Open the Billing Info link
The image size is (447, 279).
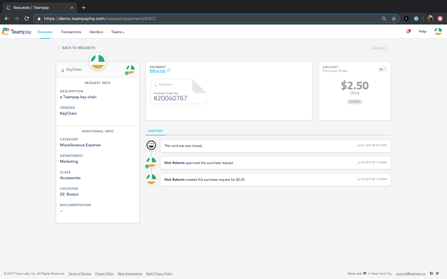[158, 71]
